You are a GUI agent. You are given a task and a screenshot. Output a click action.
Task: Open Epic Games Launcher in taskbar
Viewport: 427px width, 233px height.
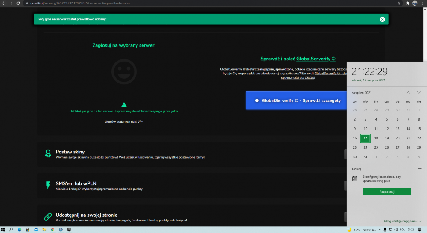69,230
